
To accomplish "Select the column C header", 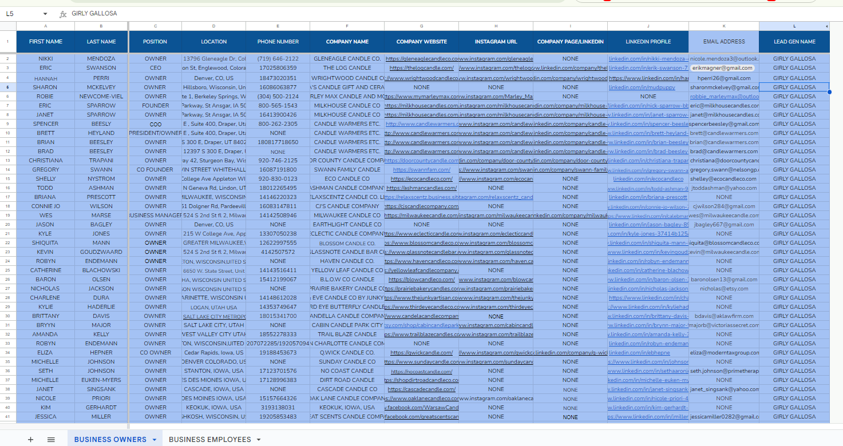I will click(156, 26).
